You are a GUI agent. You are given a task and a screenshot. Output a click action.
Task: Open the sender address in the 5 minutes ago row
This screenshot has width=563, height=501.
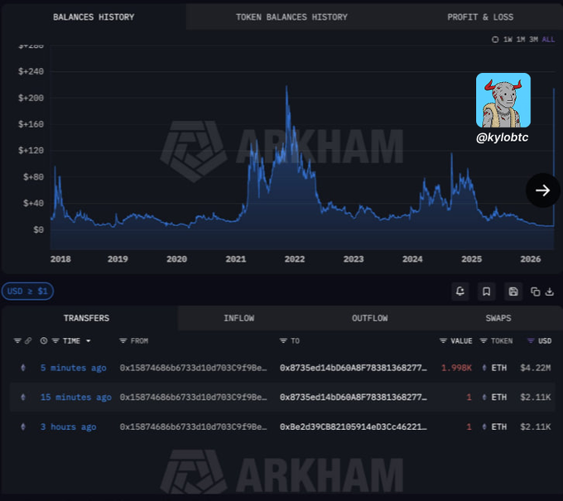pos(193,368)
